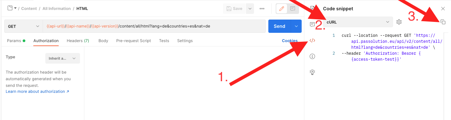451x120 pixels.
Task: Open the Pre-request Script tab
Action: 134,41
